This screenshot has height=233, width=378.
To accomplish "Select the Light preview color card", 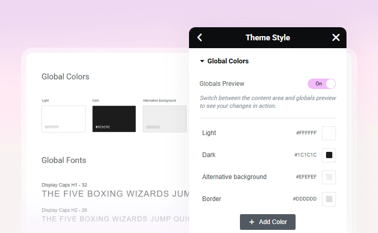I will 64,119.
